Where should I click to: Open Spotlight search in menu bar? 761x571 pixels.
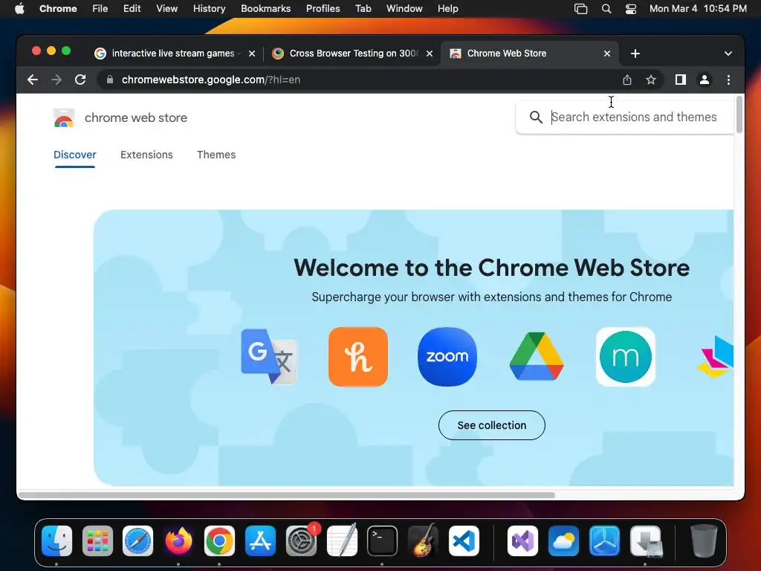(x=606, y=9)
